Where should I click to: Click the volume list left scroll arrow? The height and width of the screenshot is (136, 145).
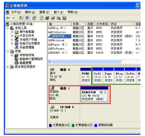point(50,61)
